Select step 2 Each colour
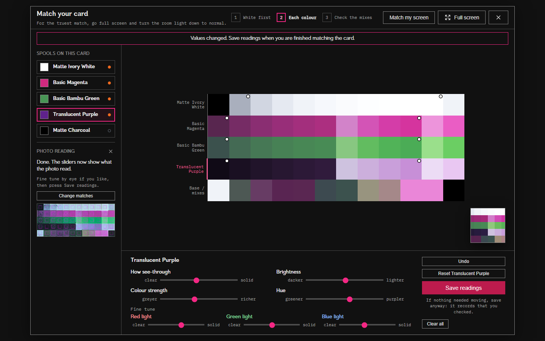The height and width of the screenshot is (341, 545). coord(297,17)
